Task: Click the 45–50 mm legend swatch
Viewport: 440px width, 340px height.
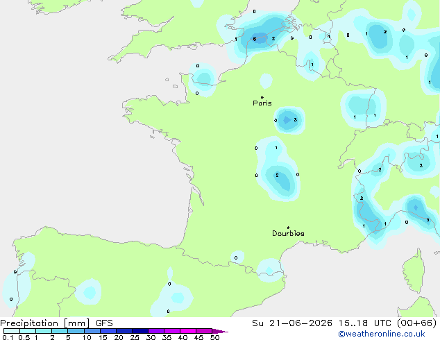Action: 204,331
